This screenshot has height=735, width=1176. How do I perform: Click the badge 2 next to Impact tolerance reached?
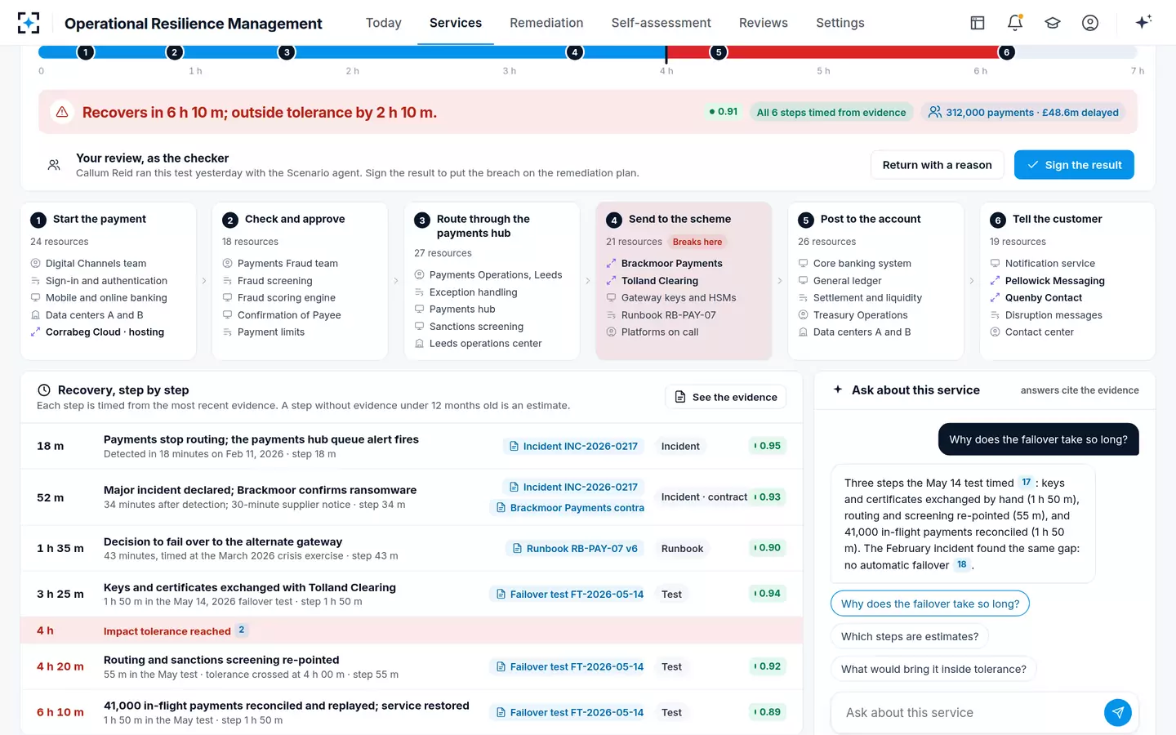[241, 630]
